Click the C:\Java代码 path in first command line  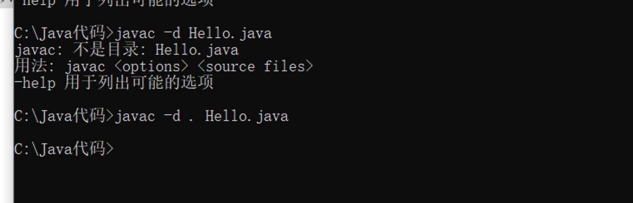(59, 33)
